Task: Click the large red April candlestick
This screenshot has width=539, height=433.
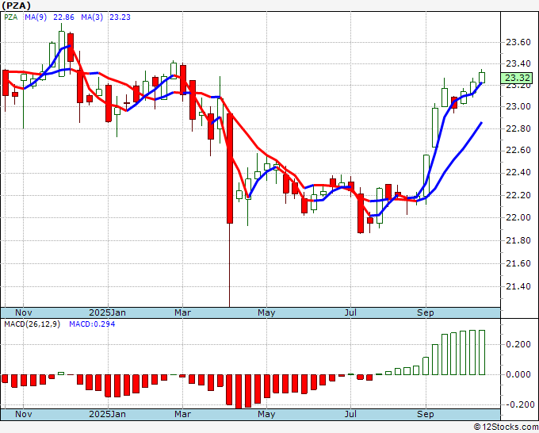Action: (230, 167)
